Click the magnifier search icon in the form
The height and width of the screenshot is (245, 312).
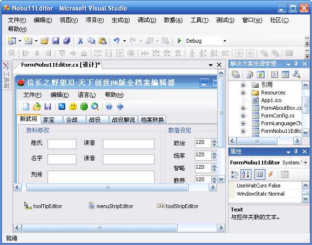click(95, 107)
